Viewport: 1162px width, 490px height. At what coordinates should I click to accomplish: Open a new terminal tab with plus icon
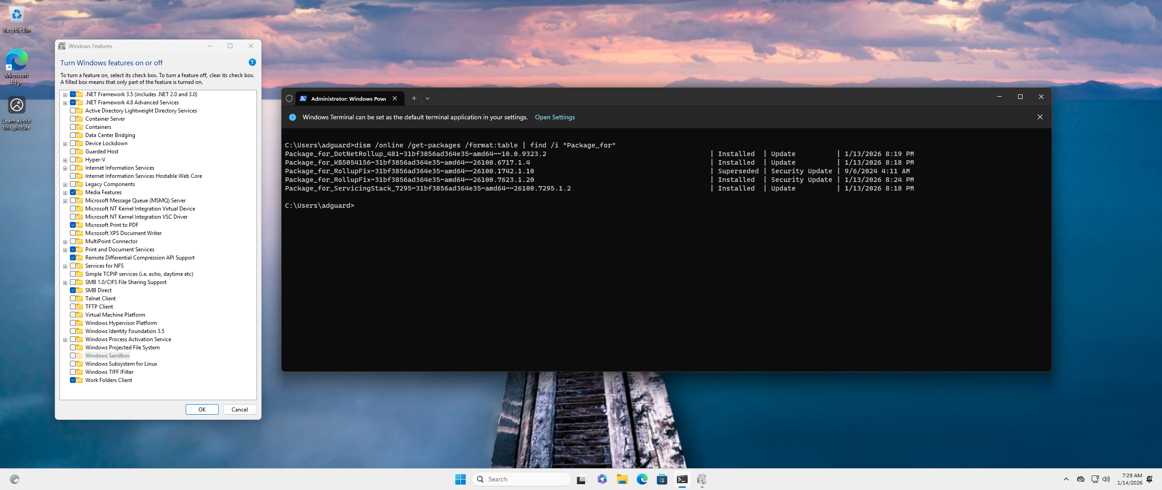tap(414, 98)
